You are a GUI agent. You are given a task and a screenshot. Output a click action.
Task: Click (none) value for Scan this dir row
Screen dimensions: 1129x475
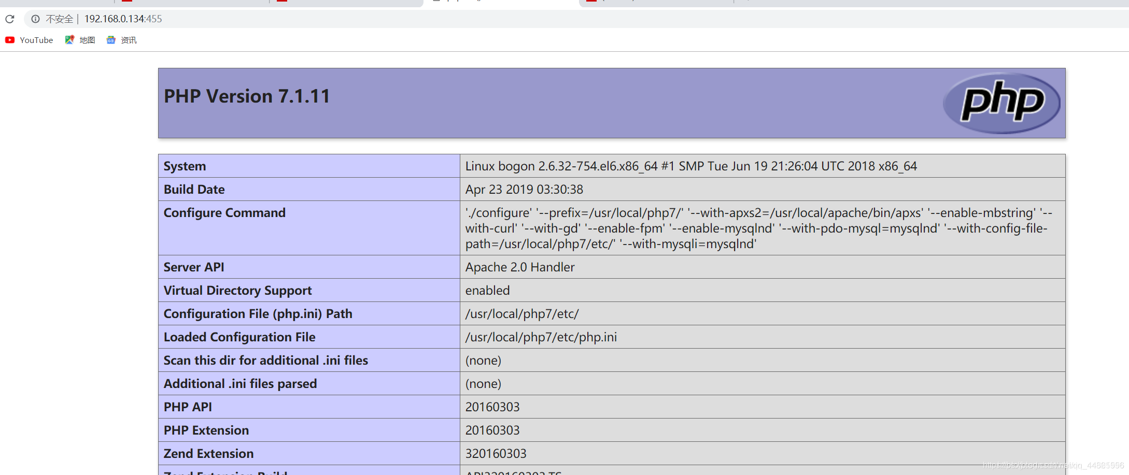(483, 361)
